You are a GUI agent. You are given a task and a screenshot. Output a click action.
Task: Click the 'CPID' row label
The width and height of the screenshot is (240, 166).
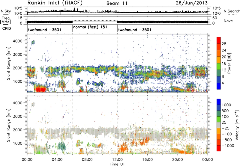pyautogui.click(x=7, y=28)
